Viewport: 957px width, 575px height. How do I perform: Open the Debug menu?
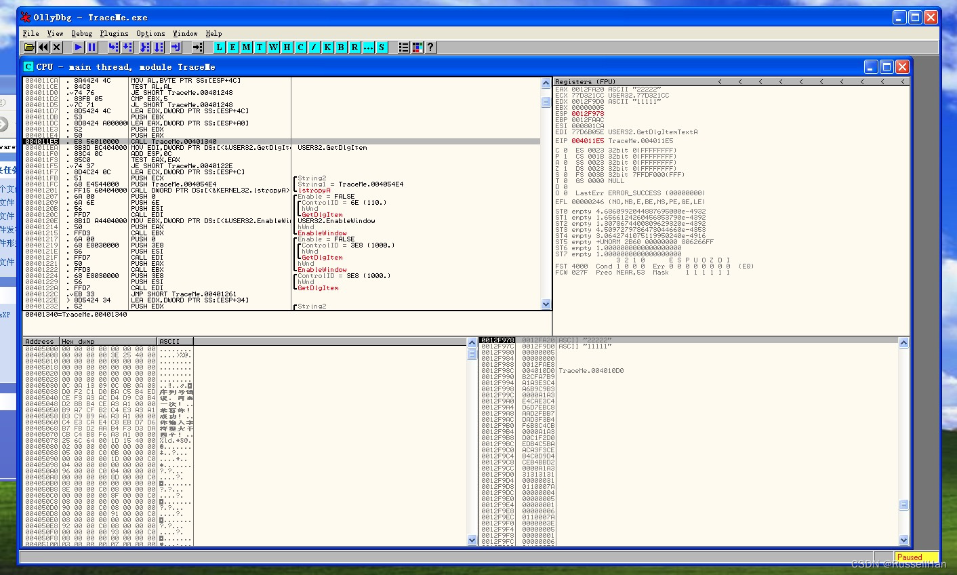click(82, 33)
